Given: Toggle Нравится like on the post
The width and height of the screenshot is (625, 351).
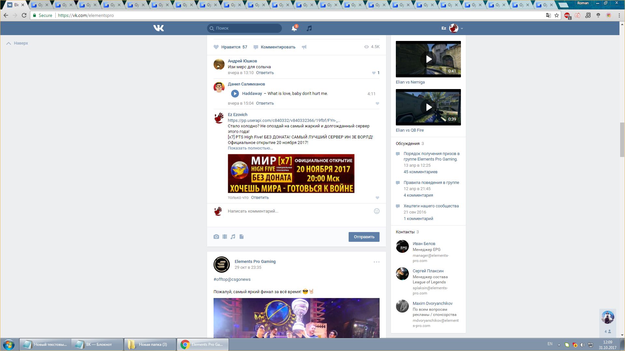Looking at the screenshot, I should (x=230, y=47).
